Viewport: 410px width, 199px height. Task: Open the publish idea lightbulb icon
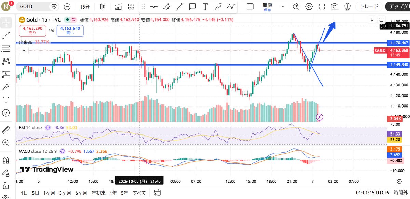348,6
